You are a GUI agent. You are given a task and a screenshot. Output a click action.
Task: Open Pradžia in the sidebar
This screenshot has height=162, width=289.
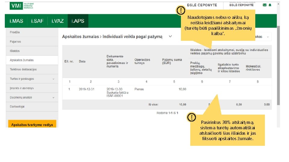(32, 32)
